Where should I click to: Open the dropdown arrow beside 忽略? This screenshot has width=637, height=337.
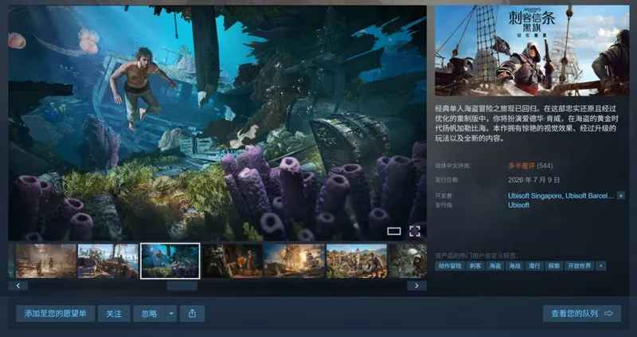pos(171,313)
